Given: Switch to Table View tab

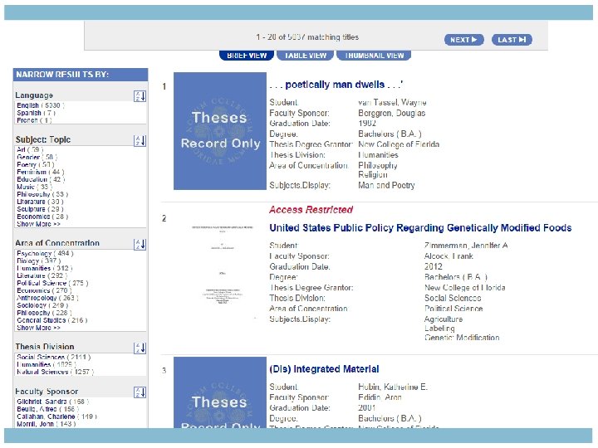Looking at the screenshot, I should click(306, 56).
